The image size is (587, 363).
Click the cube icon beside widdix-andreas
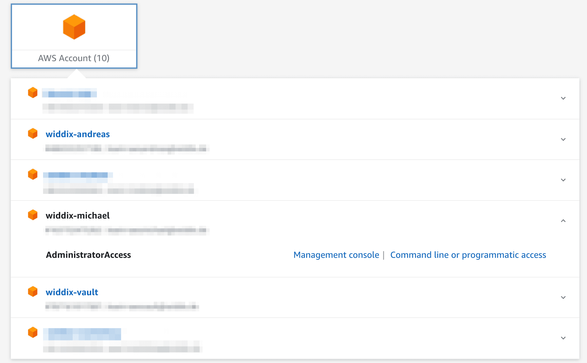pos(33,134)
